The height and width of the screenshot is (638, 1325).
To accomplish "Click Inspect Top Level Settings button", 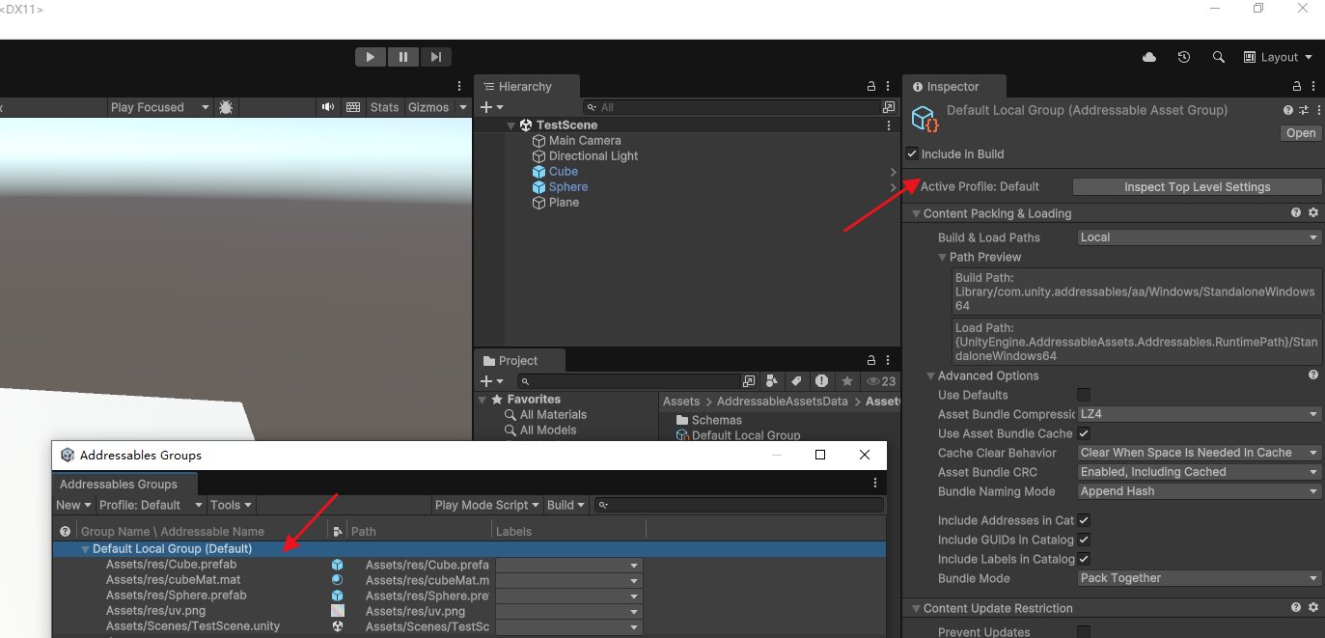I will point(1197,187).
